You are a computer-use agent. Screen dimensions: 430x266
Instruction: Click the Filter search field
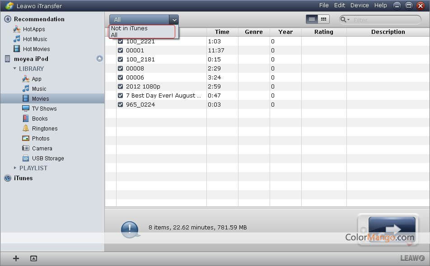[384, 20]
